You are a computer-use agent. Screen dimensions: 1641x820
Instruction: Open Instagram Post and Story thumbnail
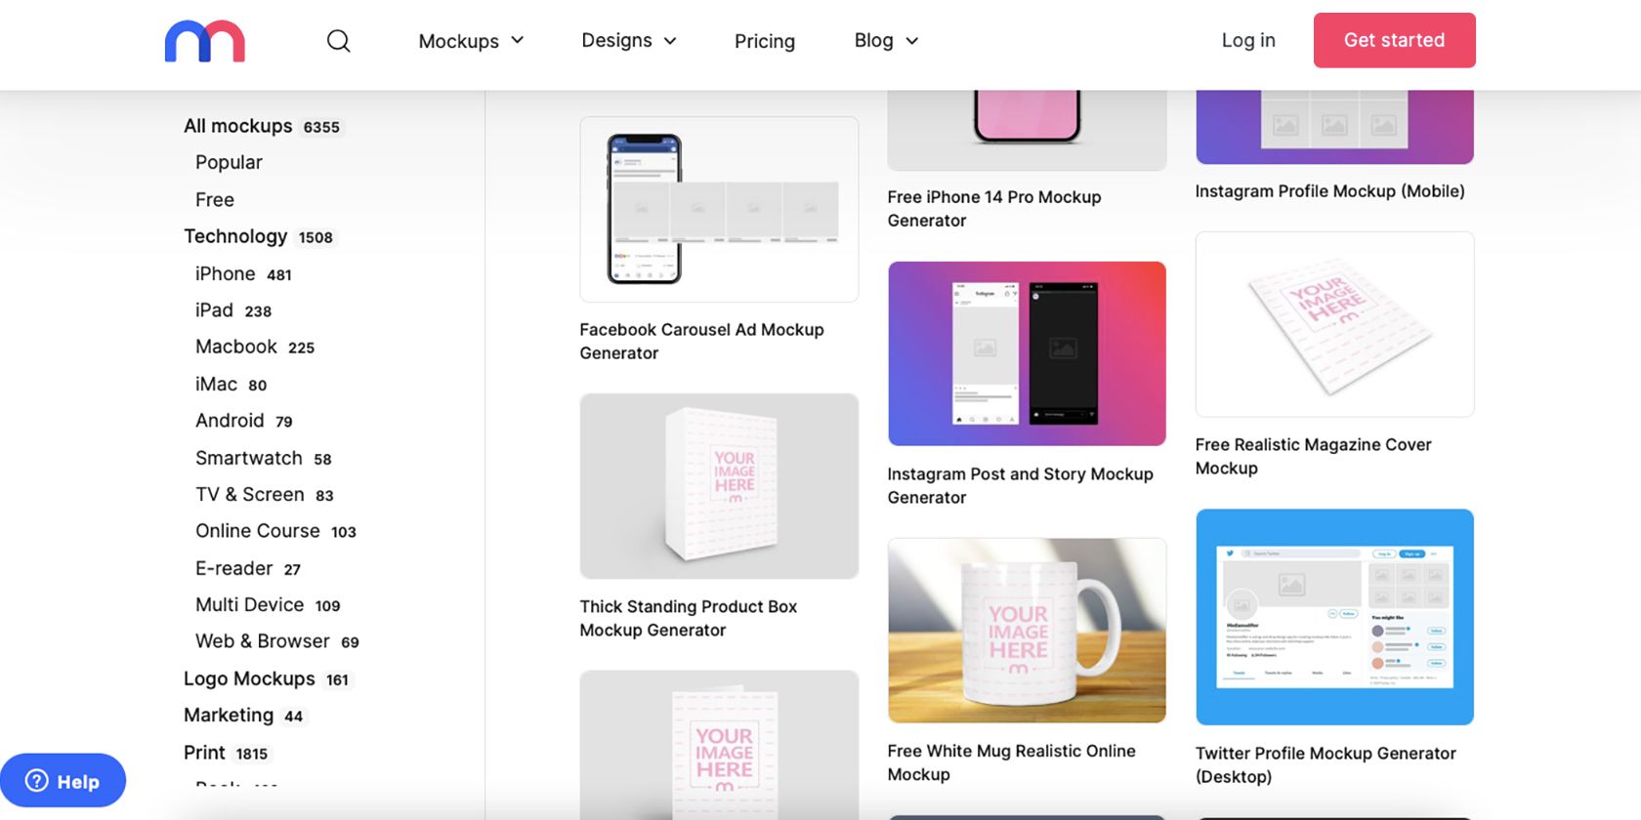click(x=1027, y=353)
